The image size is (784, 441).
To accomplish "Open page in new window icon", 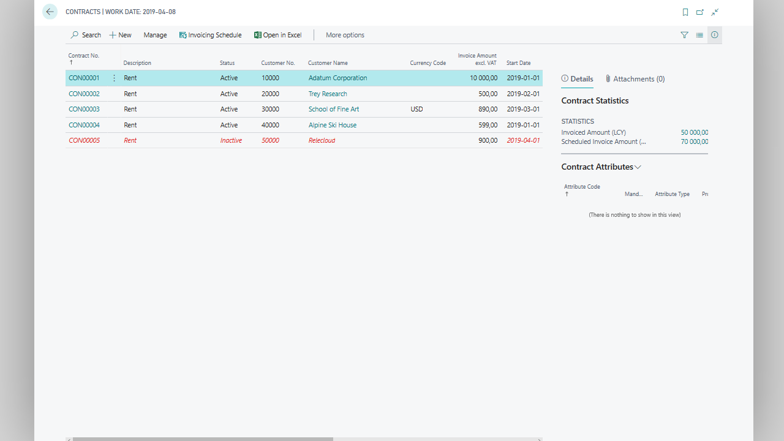I will (x=700, y=12).
